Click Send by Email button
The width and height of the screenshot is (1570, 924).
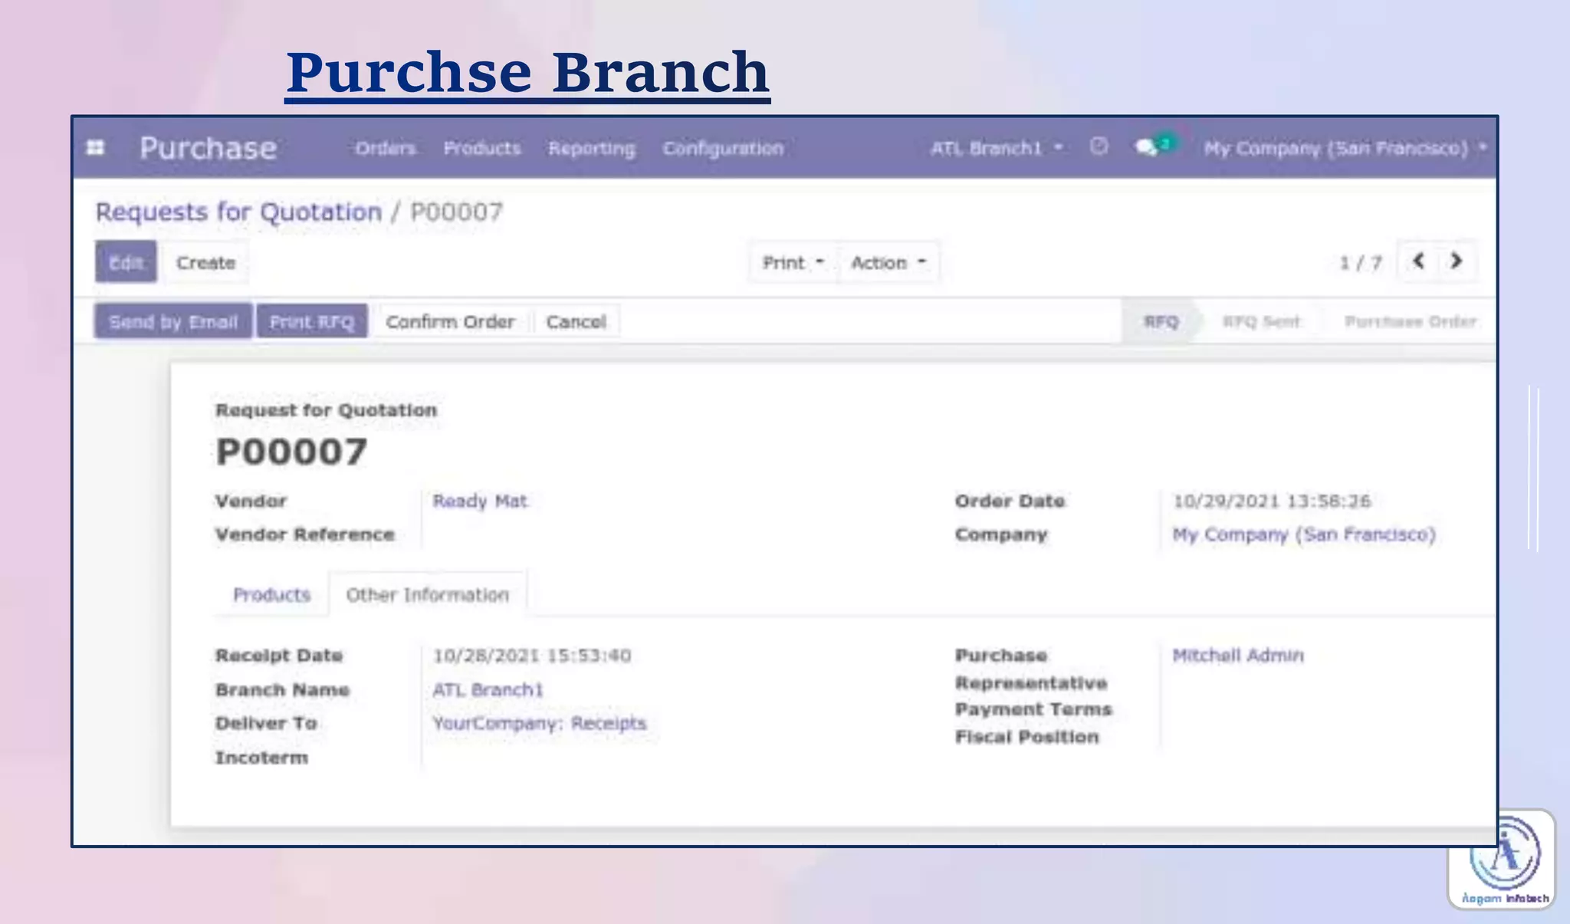pos(173,322)
